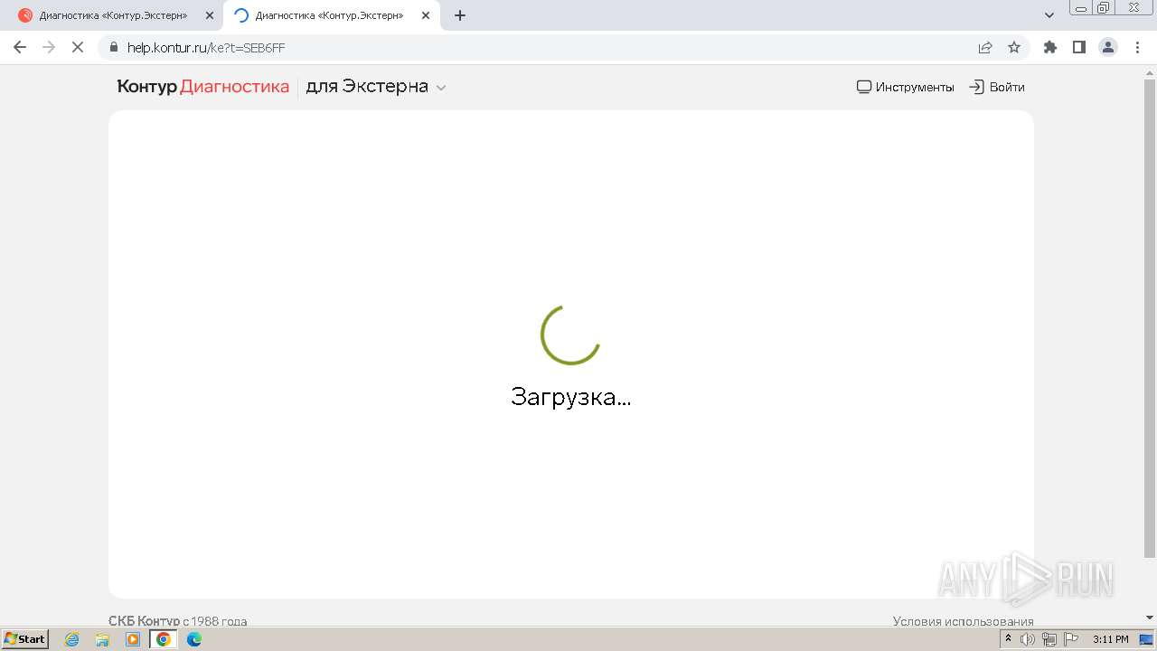Click the 3:11 PM taskbar clock

coord(1111,639)
